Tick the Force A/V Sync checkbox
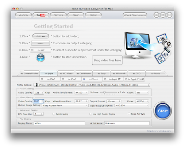Image resolution: width=185 pixels, height=148 pixels. (129, 114)
